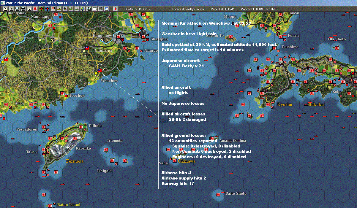Click the Formosa island label
This screenshot has width=357, height=208.
(75, 161)
